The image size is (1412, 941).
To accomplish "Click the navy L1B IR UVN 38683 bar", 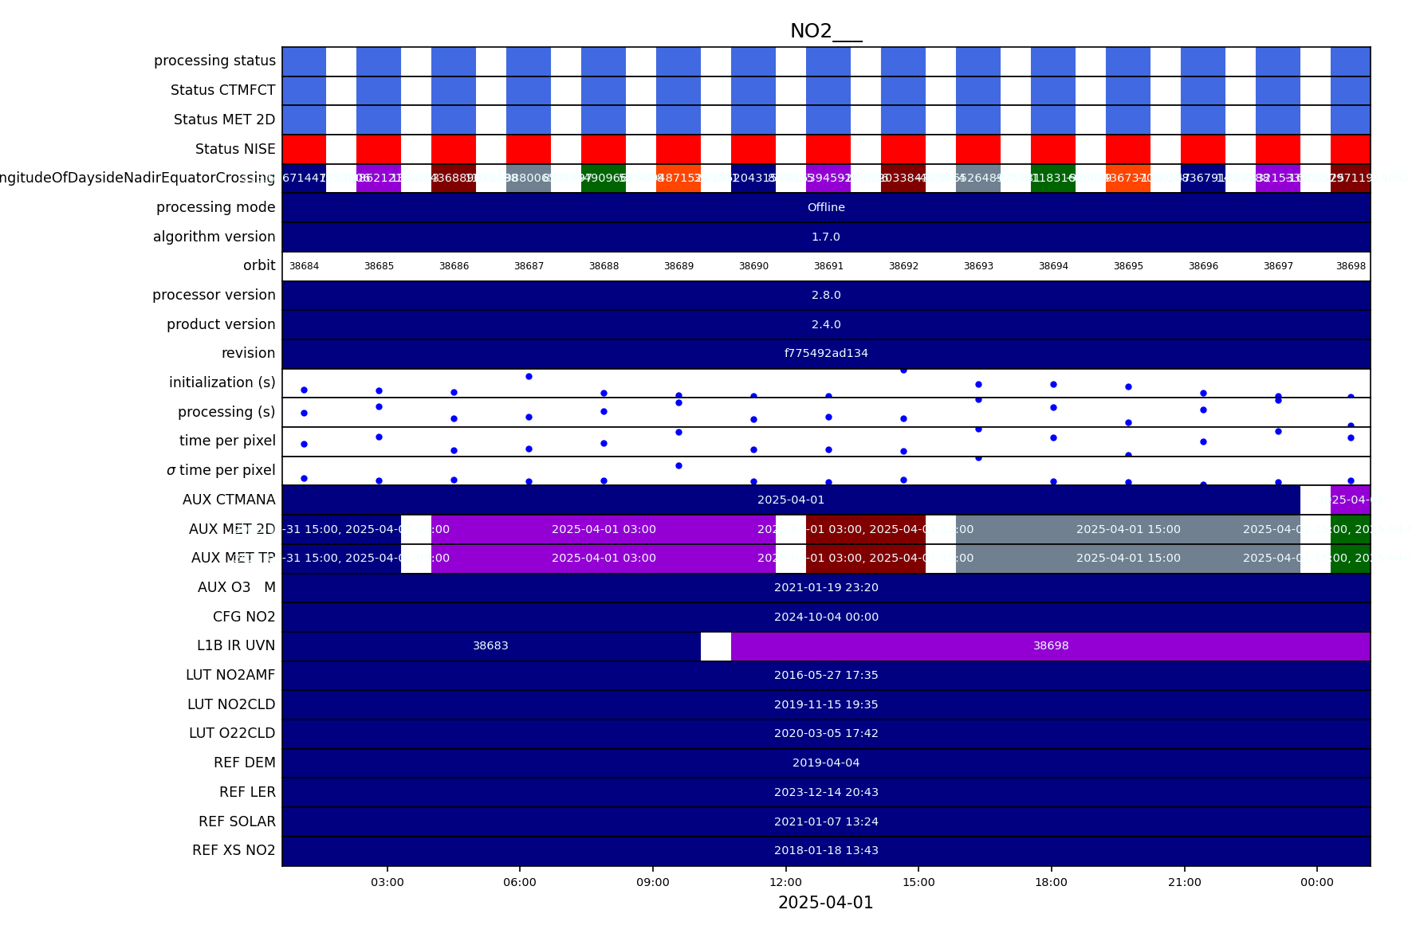I will (490, 646).
